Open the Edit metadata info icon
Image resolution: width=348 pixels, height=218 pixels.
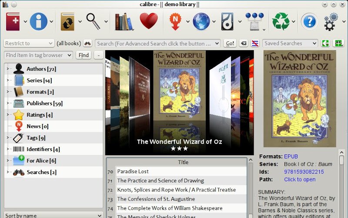[x=39, y=21]
